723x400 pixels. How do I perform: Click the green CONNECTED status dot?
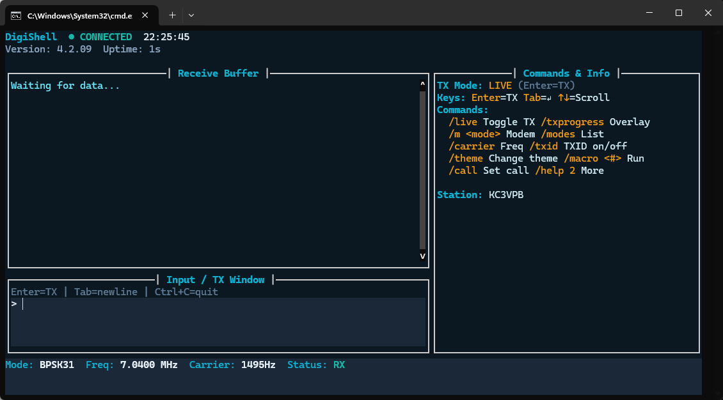(70, 36)
